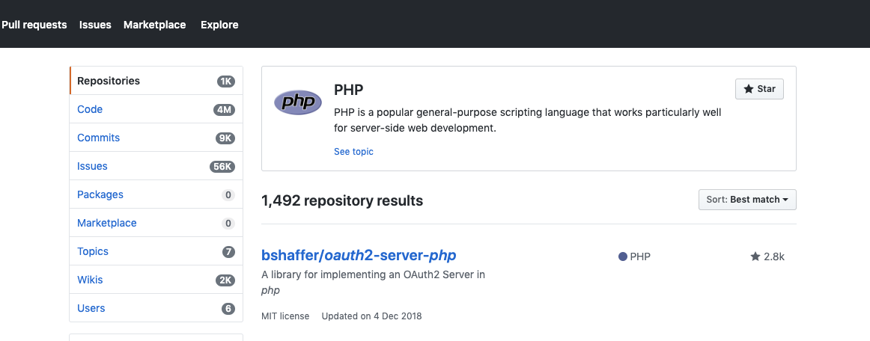Click the PHP topic heading
870x341 pixels.
point(348,90)
